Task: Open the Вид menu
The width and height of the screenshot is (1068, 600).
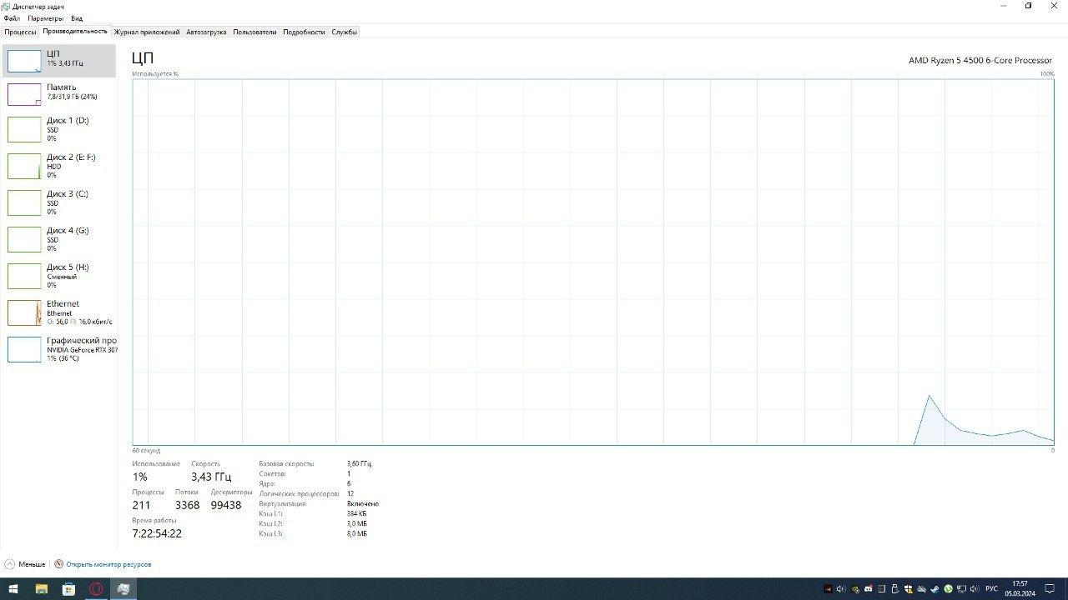Action: 77,18
